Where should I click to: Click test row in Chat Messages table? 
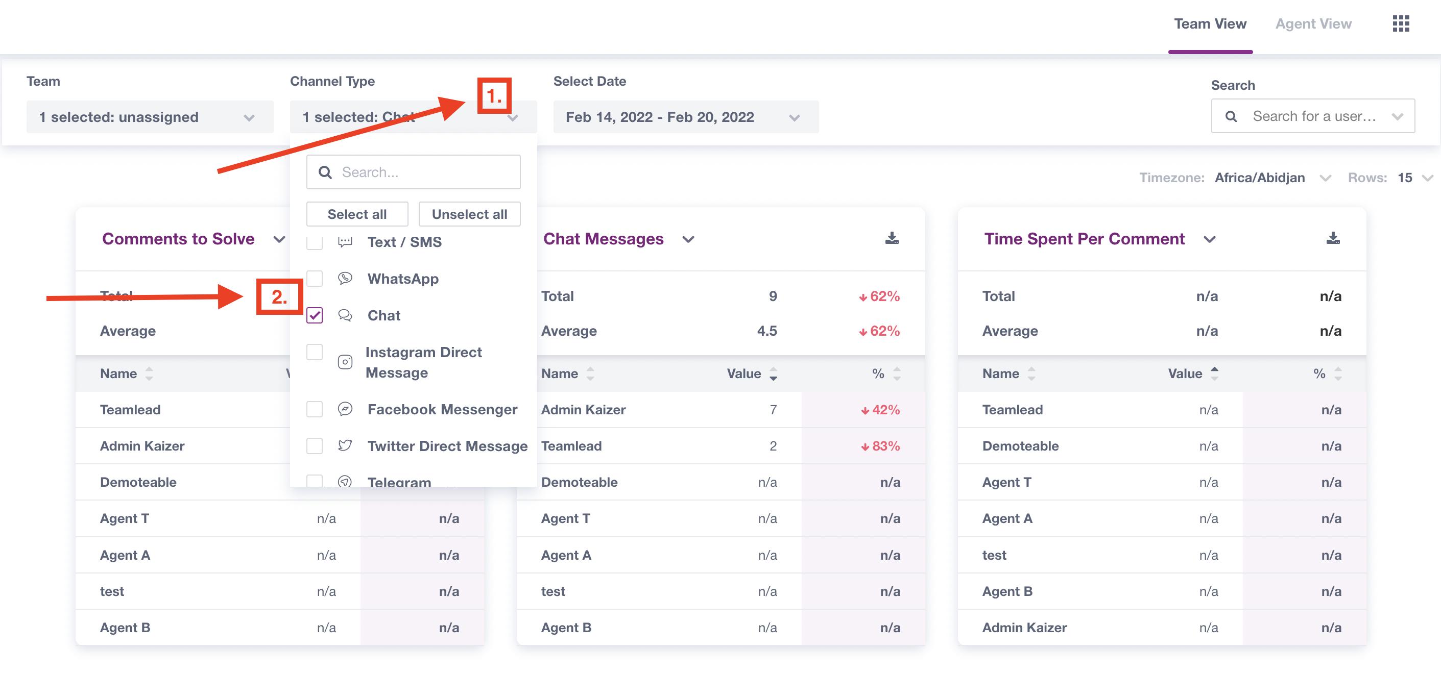pyautogui.click(x=720, y=591)
